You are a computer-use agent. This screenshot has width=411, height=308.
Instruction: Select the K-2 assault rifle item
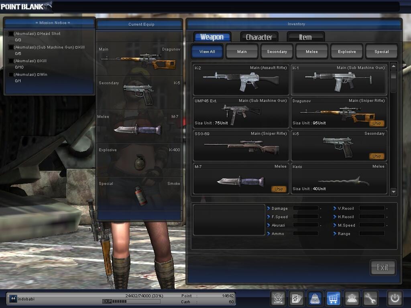[x=241, y=80]
